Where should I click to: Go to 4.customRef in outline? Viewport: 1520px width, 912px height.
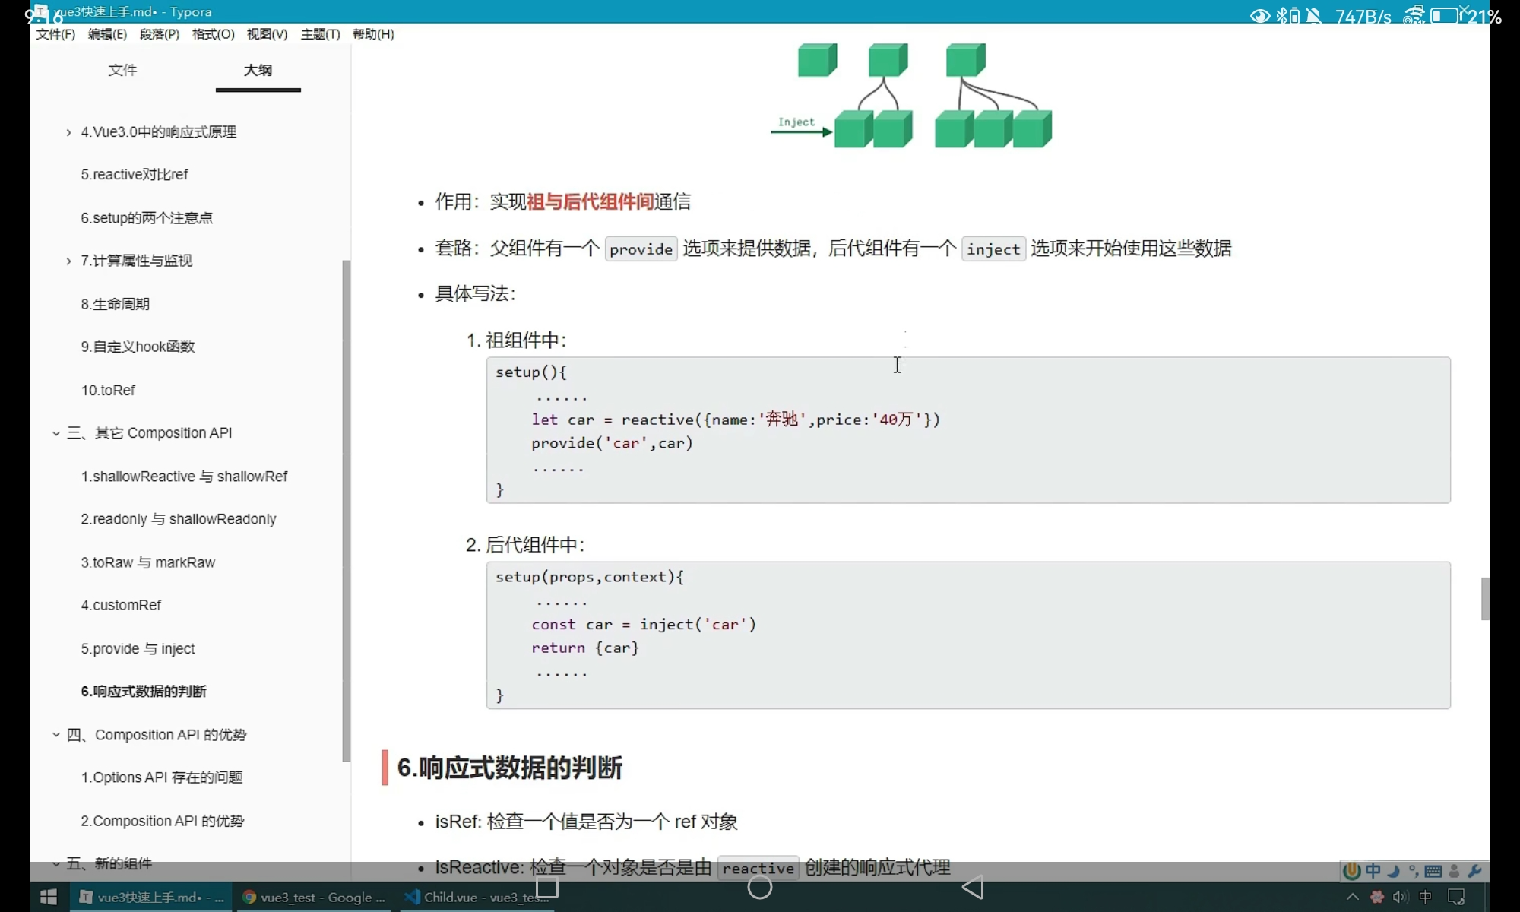121,605
